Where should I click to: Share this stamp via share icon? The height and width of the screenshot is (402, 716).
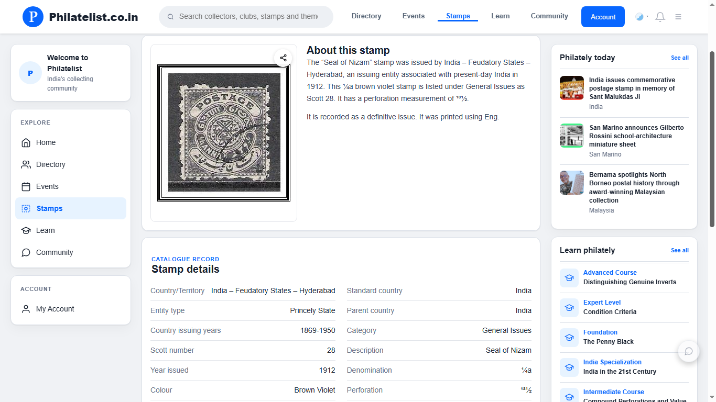(283, 58)
